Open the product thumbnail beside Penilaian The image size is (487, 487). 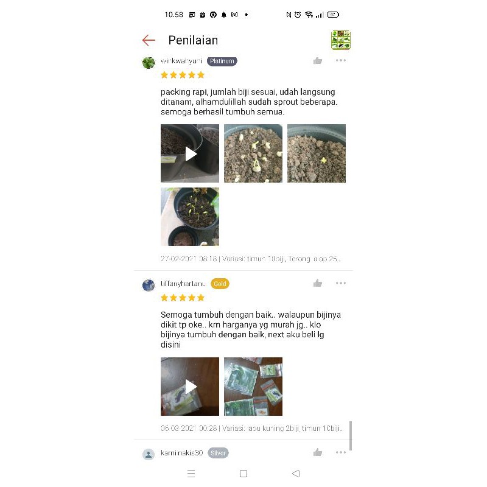pyautogui.click(x=341, y=40)
